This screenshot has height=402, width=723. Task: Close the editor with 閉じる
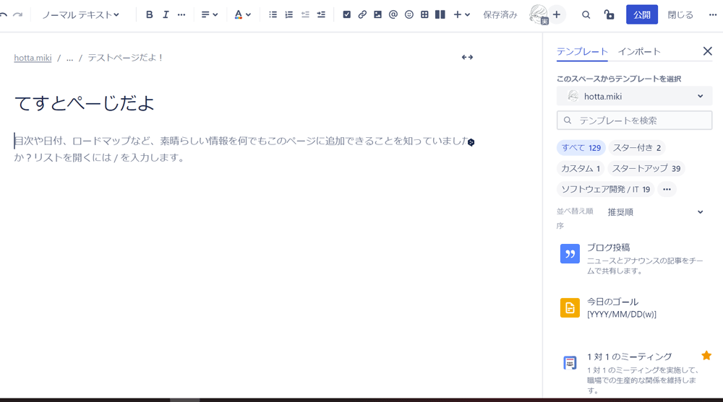[x=680, y=14]
